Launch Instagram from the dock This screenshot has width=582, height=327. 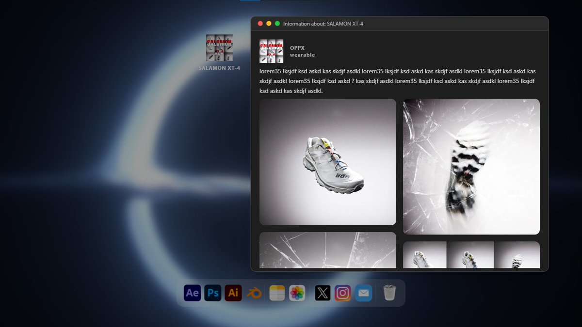(343, 293)
